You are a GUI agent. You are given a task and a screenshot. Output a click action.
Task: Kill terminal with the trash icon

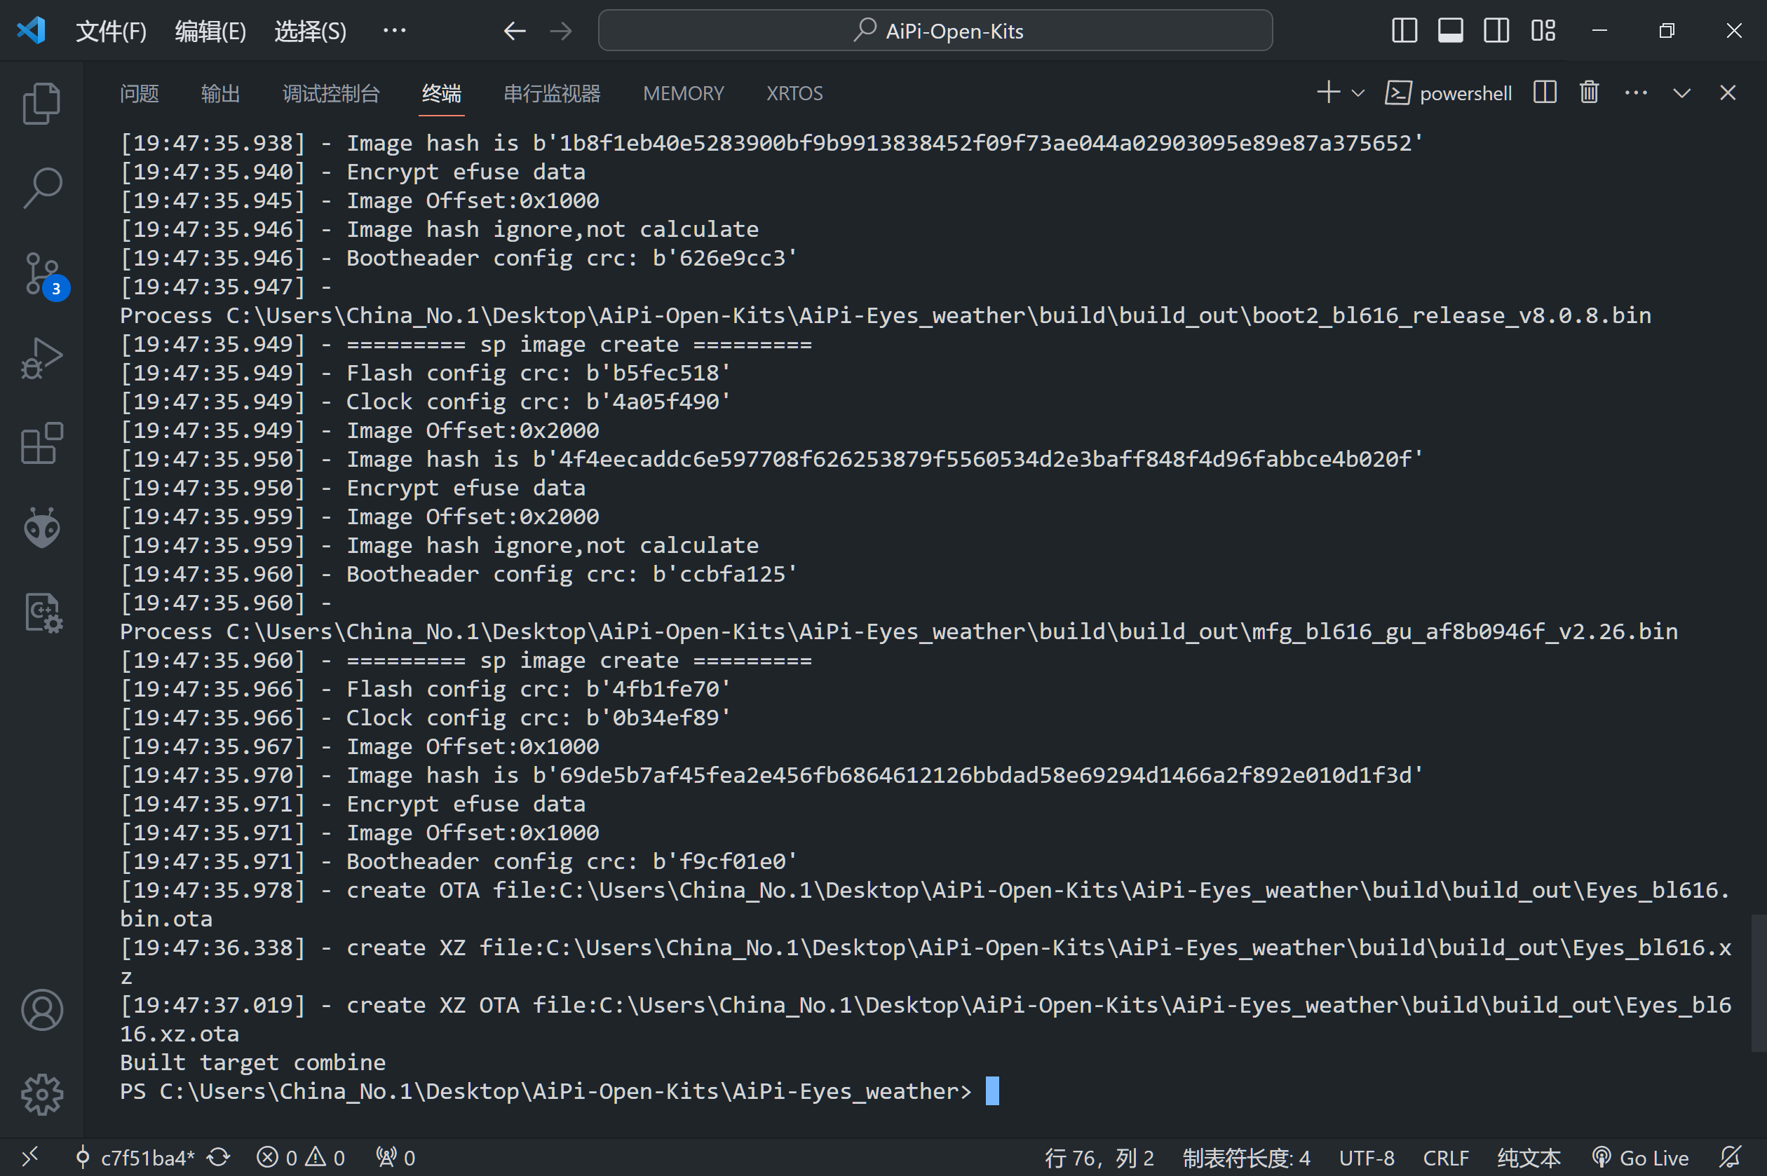pyautogui.click(x=1589, y=93)
